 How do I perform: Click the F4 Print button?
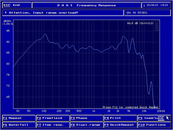tap(120, 118)
